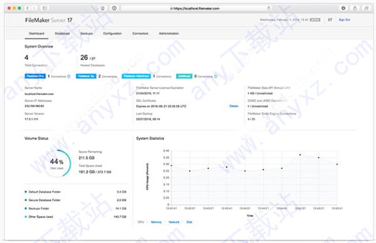Switch to the Dashboard tab
376x243 pixels.
[36, 34]
